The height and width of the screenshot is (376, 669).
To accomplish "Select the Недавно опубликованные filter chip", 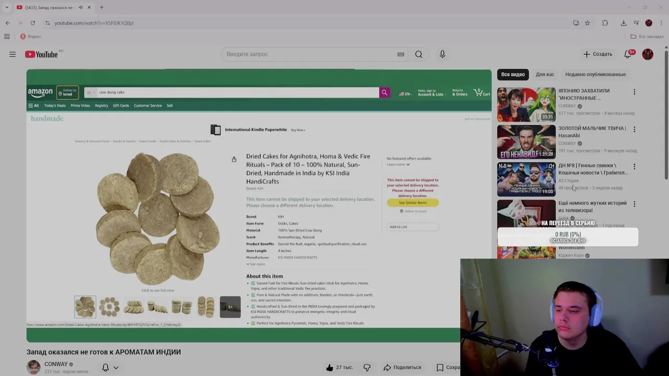I will pos(595,74).
